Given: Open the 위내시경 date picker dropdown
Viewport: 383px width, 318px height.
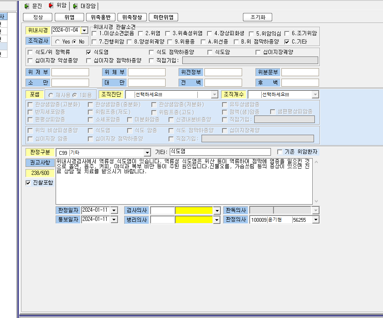Looking at the screenshot, I should coord(84,30).
